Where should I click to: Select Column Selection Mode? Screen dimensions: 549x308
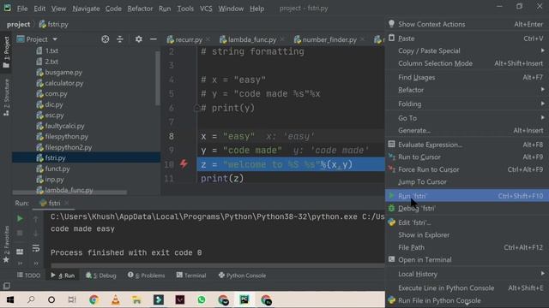coord(467,63)
